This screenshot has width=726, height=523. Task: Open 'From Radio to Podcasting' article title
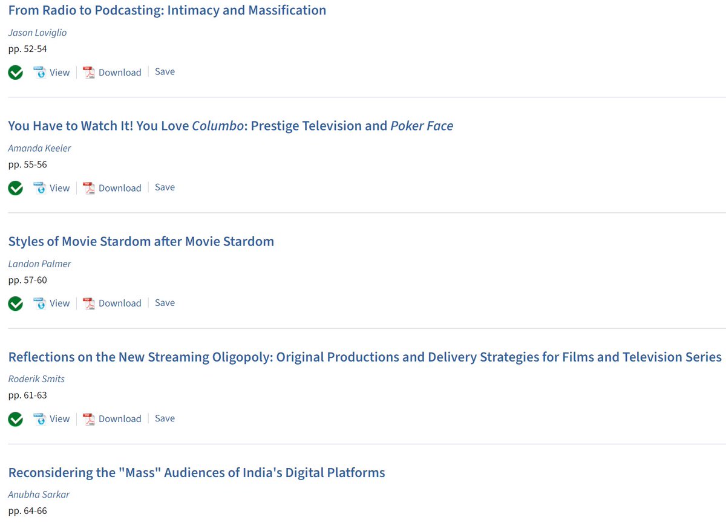[167, 10]
